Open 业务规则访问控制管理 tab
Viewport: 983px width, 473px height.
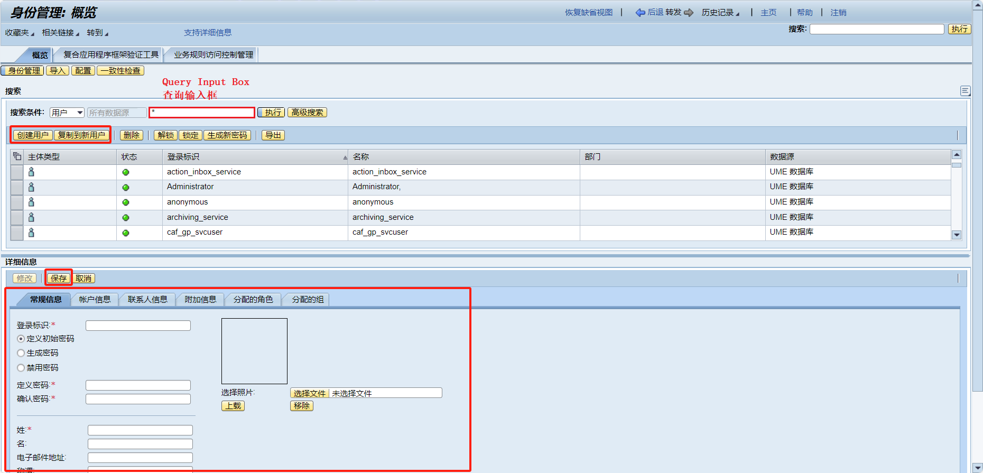coord(214,55)
